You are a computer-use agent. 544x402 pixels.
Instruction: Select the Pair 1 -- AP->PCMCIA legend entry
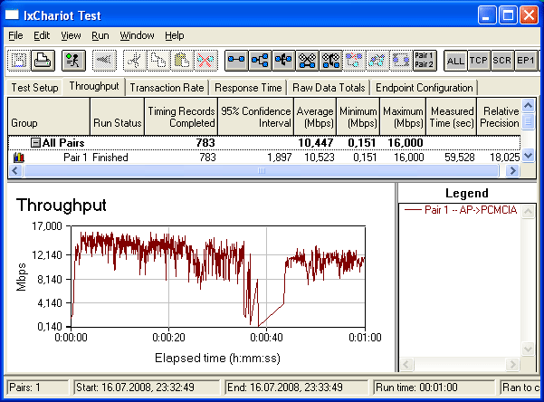(x=461, y=210)
